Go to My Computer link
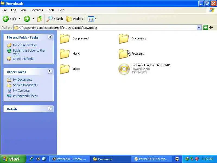This screenshot has height=163, width=217. 22,90
